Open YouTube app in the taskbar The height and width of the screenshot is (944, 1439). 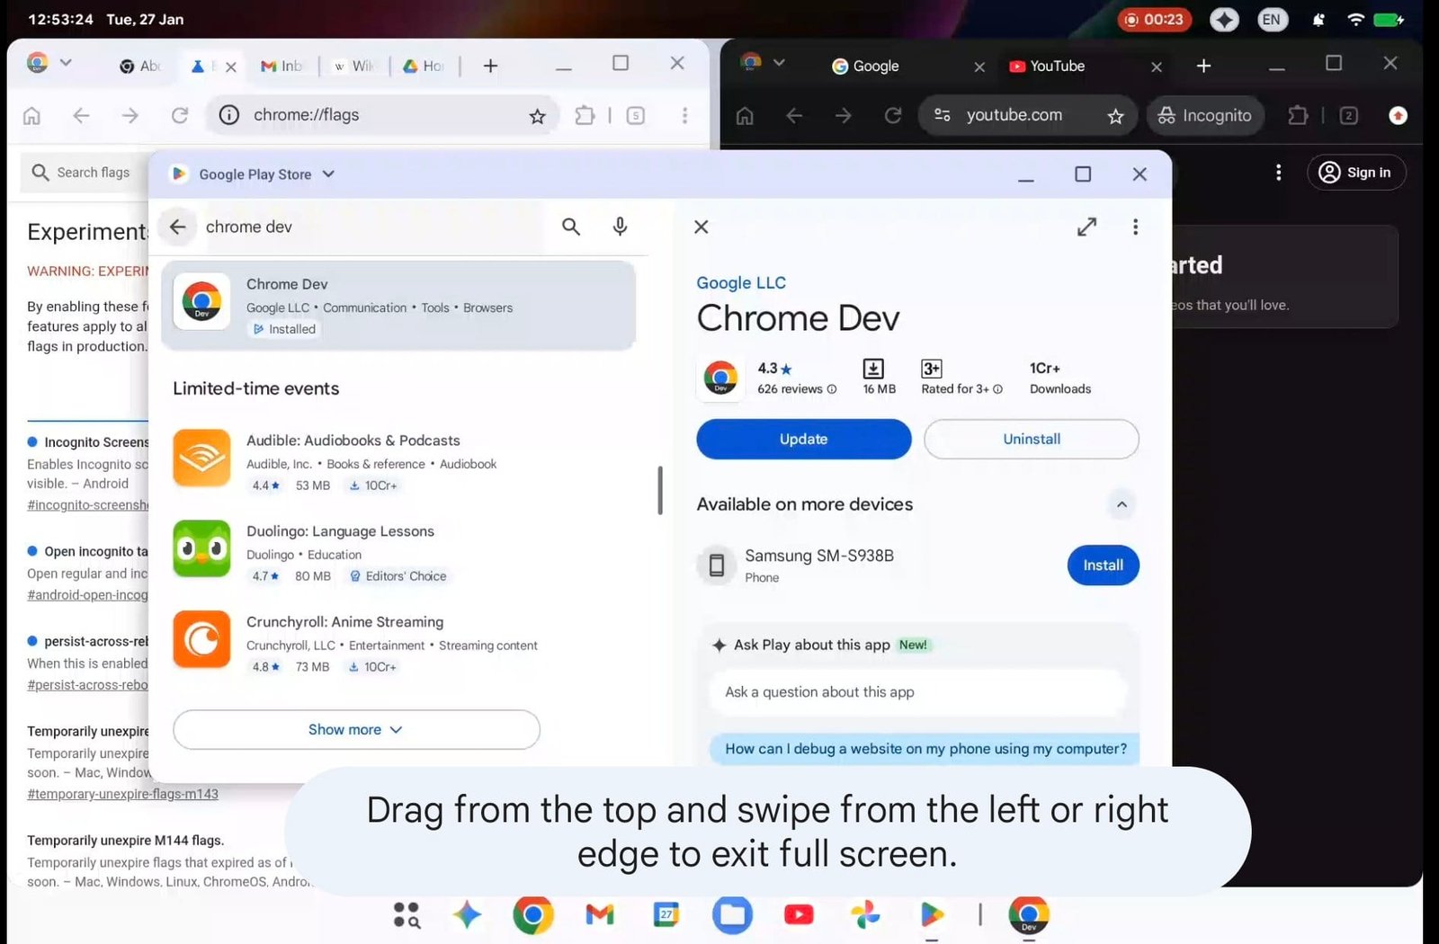click(799, 915)
